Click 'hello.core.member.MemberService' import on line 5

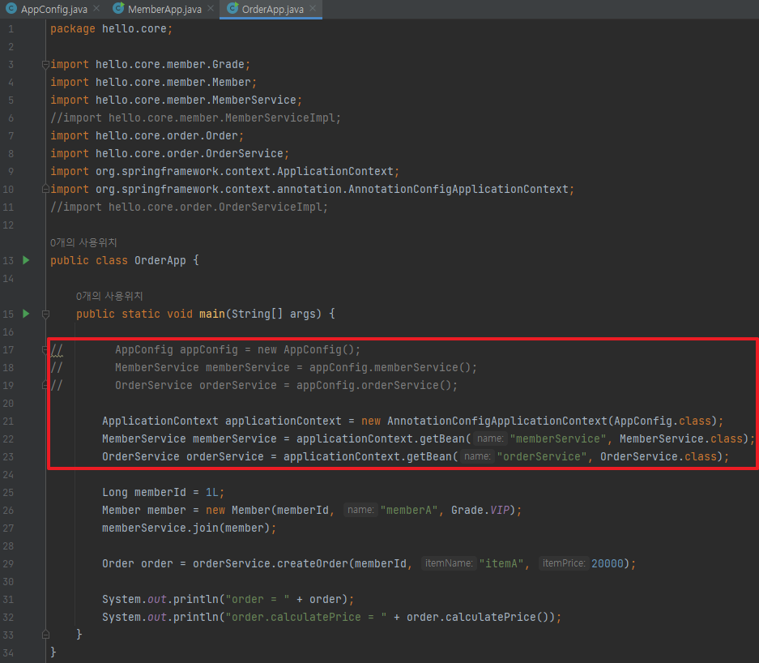[195, 101]
